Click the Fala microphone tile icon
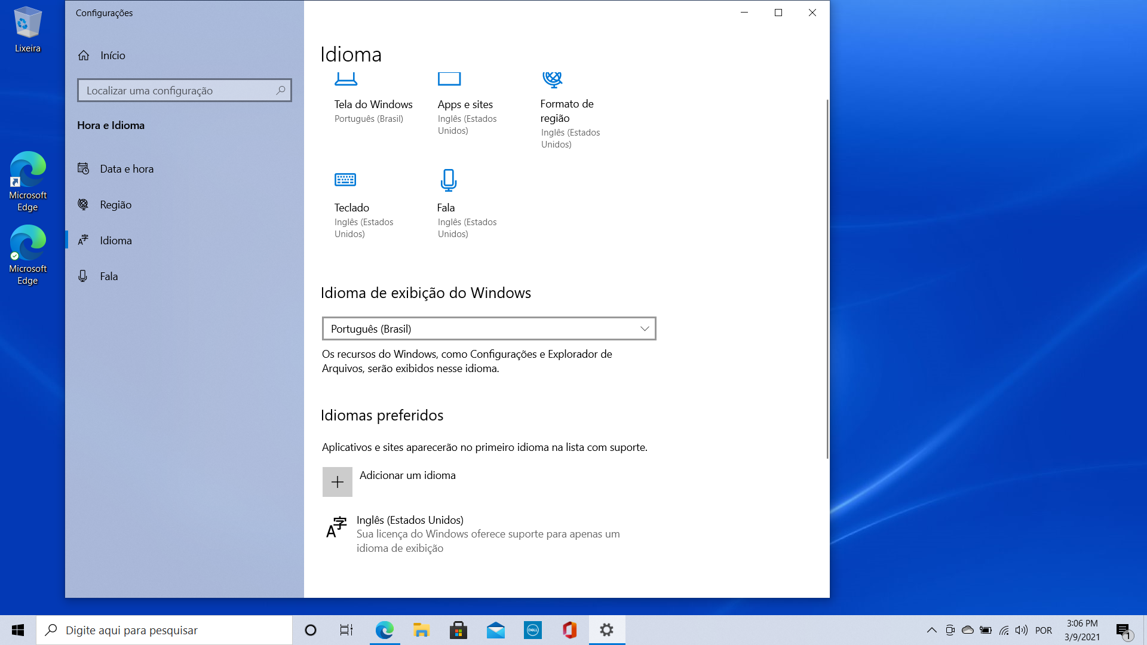Viewport: 1147px width, 645px height. point(449,180)
